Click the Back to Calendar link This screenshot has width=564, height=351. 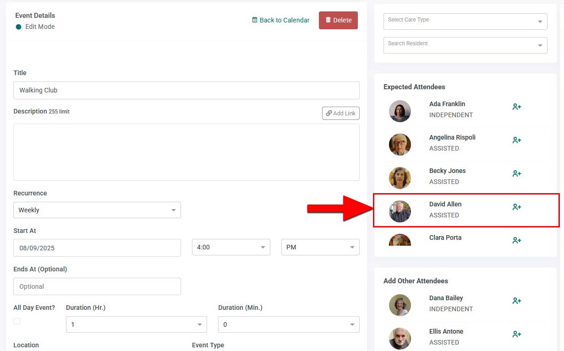(x=281, y=20)
